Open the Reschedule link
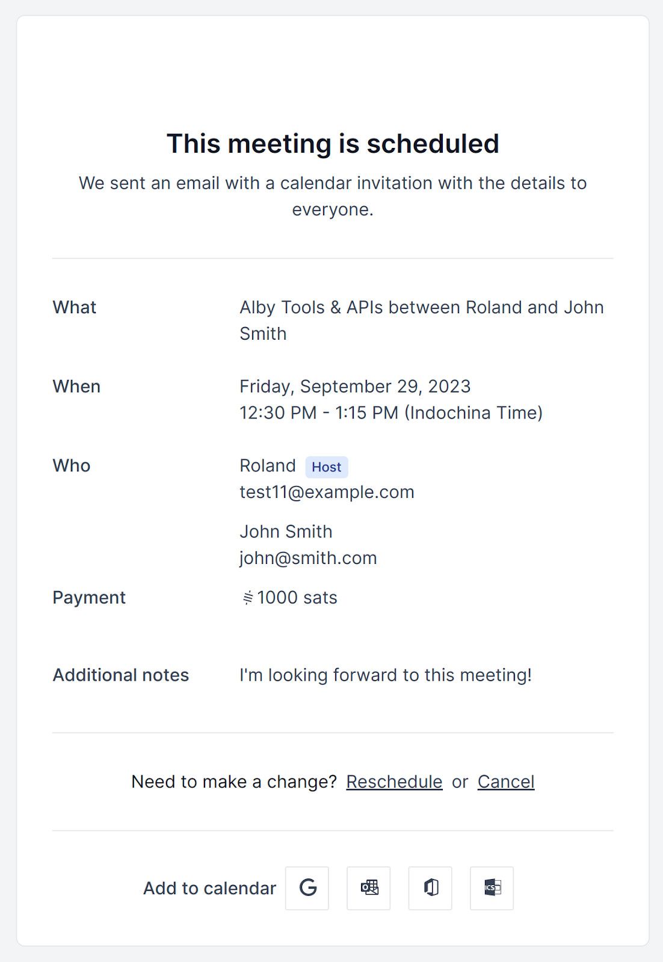663x962 pixels. click(x=394, y=782)
